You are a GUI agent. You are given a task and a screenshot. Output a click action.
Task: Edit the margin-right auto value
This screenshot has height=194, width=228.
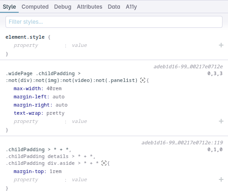62,105
